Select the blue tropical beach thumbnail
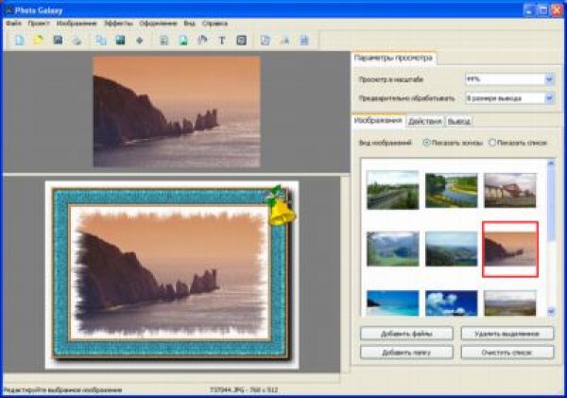The width and height of the screenshot is (567, 398). pyautogui.click(x=392, y=303)
